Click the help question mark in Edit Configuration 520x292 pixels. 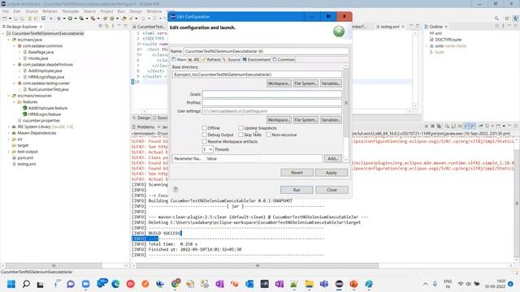click(175, 190)
